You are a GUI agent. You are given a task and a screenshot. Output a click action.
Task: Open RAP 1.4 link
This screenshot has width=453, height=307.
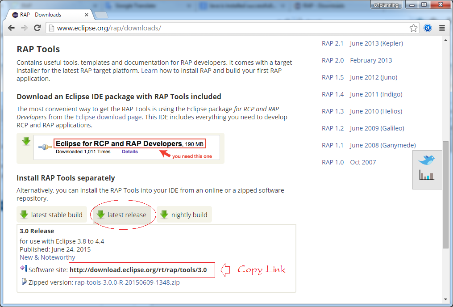pyautogui.click(x=333, y=94)
